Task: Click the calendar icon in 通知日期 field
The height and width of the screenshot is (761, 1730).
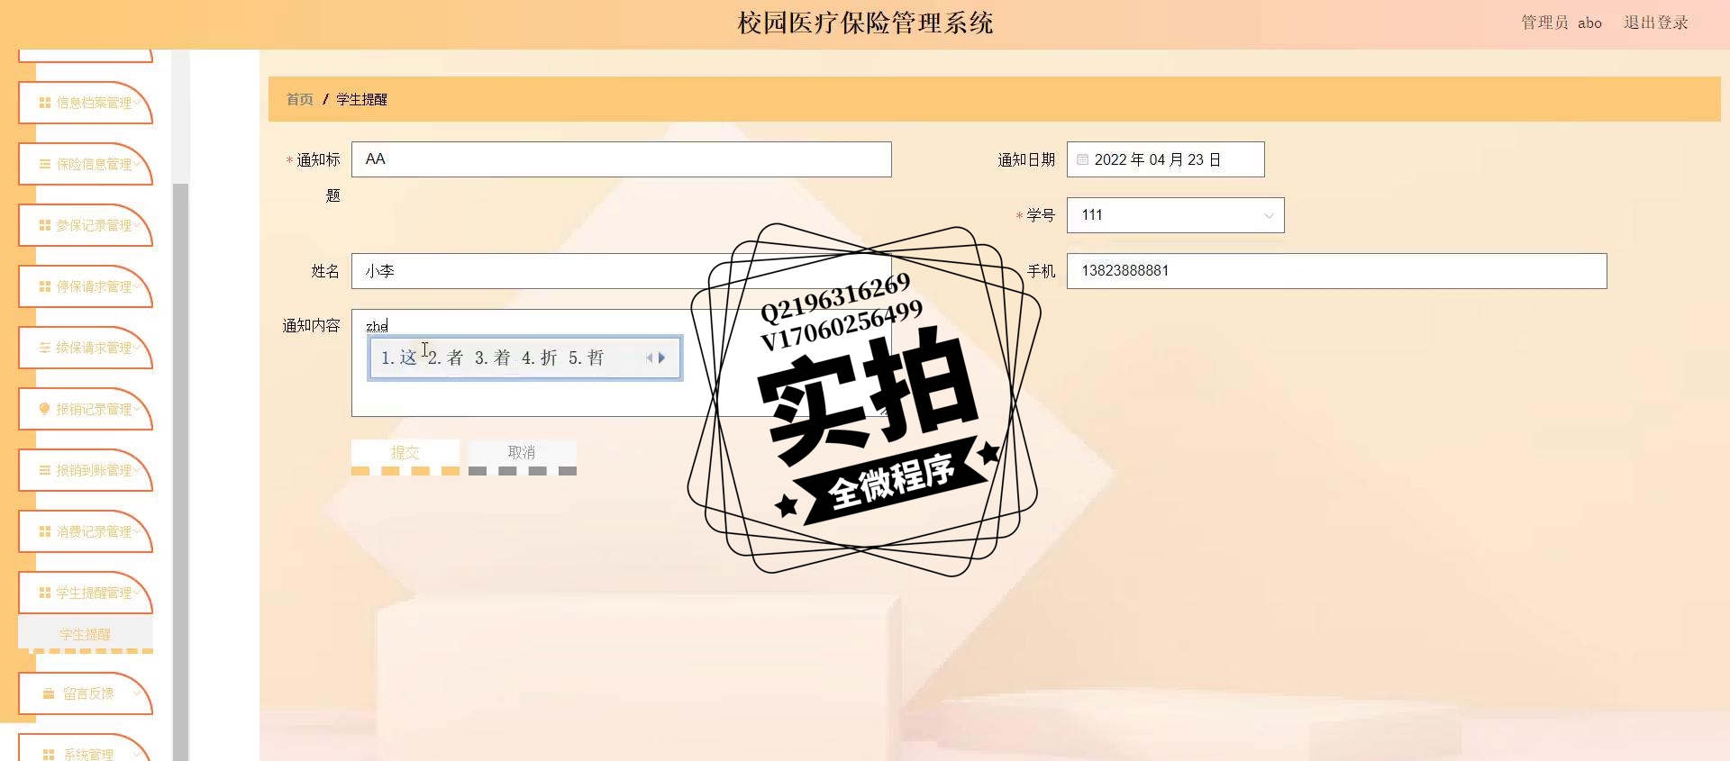Action: click(x=1082, y=159)
